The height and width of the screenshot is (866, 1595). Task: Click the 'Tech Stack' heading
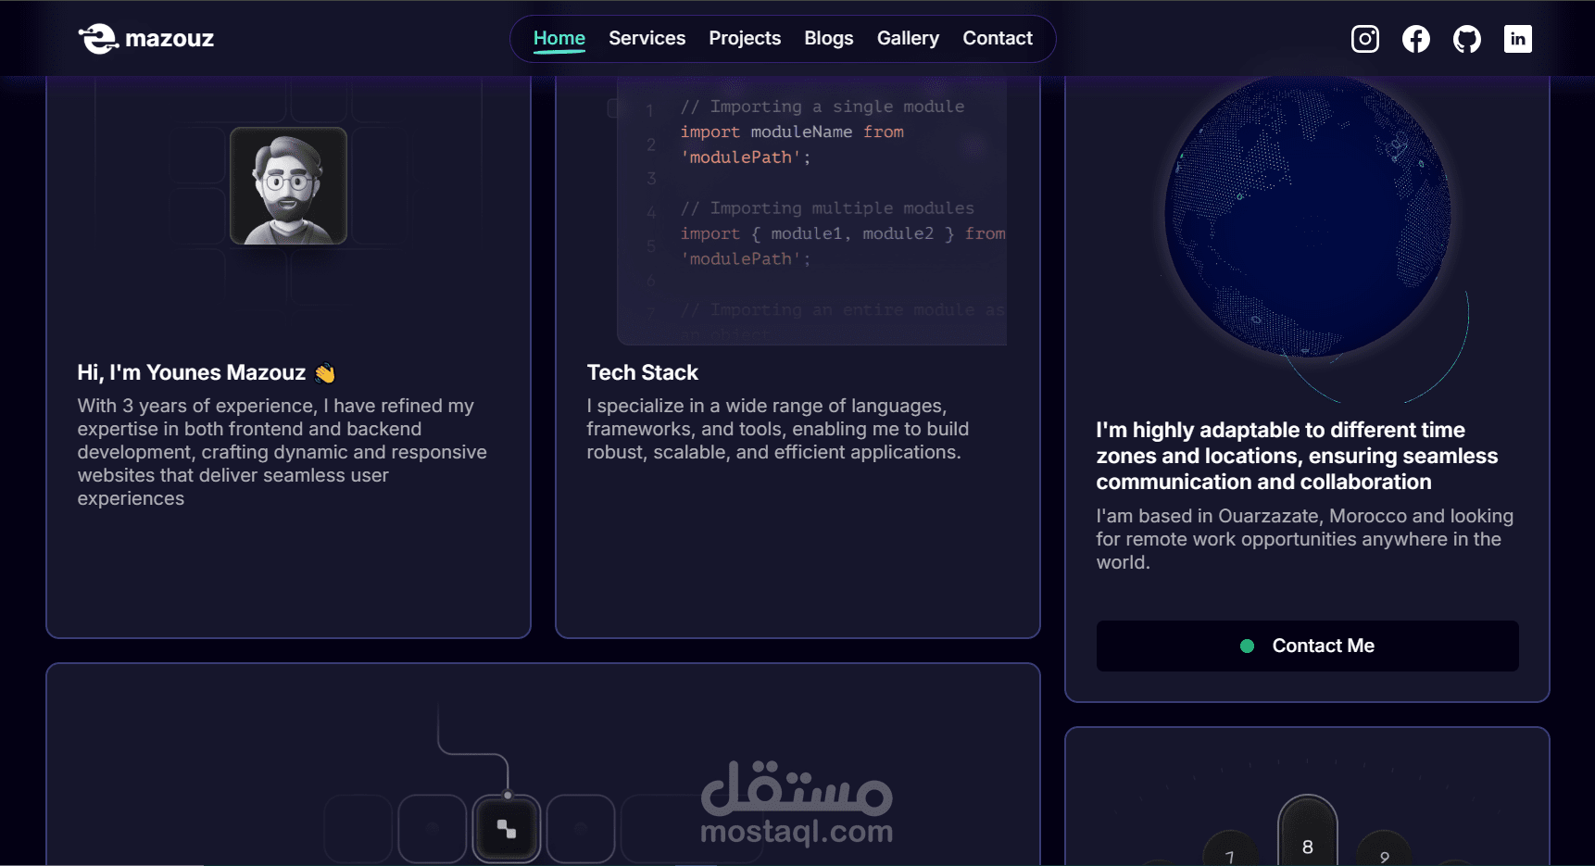(x=643, y=372)
